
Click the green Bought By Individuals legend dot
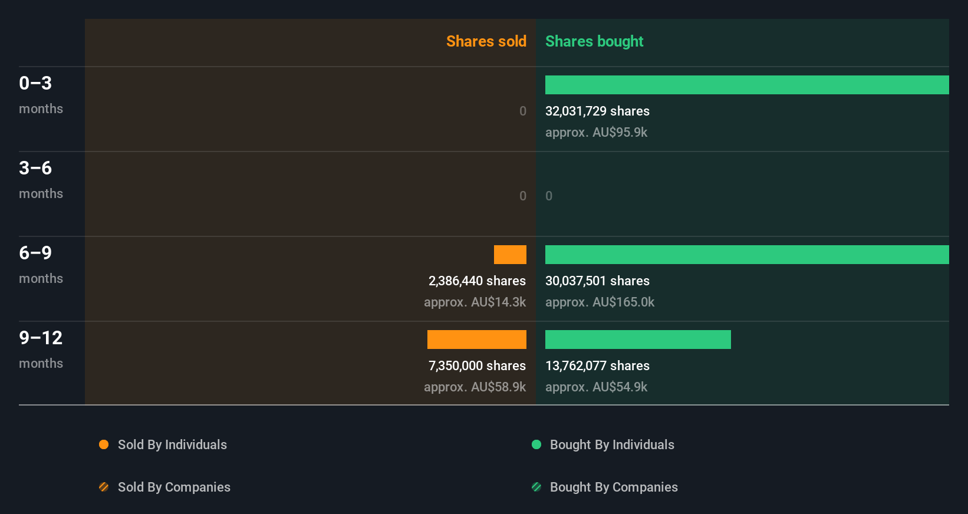coord(536,444)
